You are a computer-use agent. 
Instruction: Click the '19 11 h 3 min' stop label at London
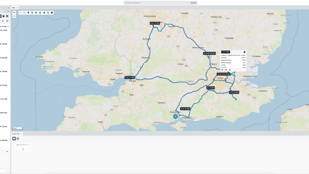pos(223,74)
